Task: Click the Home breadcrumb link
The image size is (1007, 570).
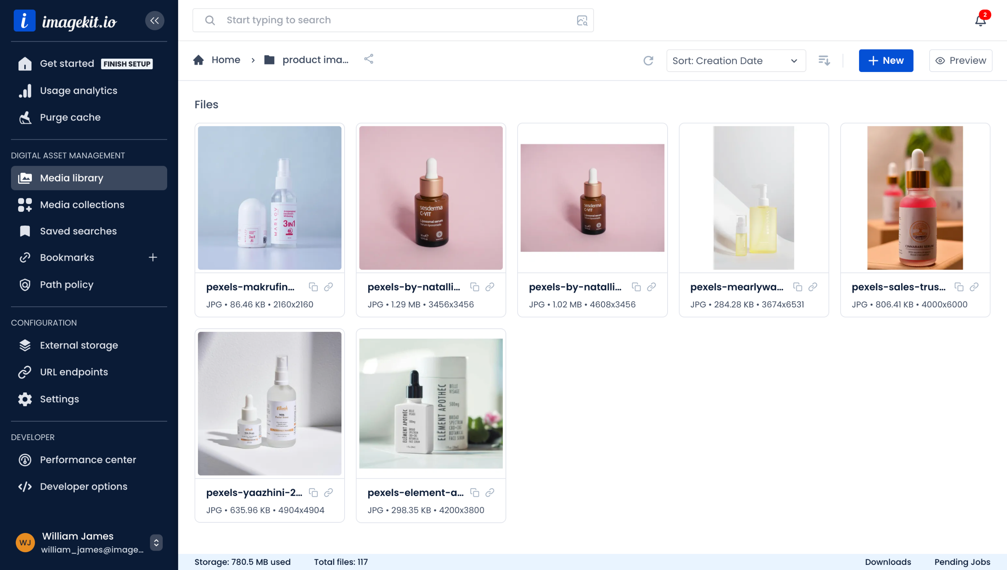Action: pyautogui.click(x=225, y=60)
